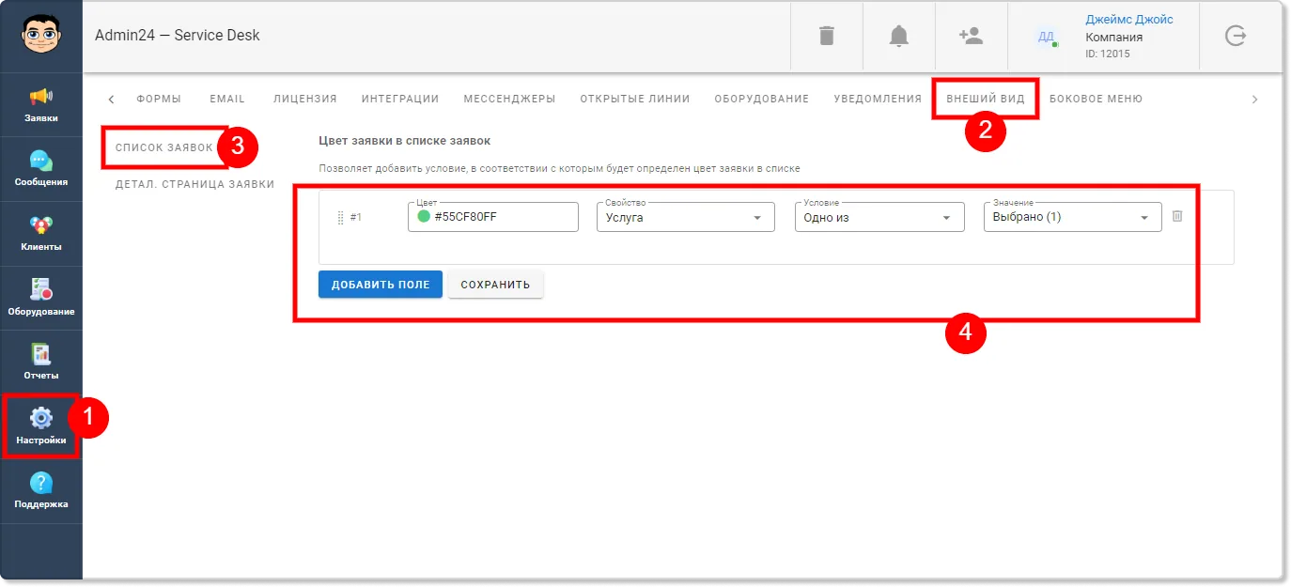The height and width of the screenshot is (587, 1291).
Task: Click the add user icon
Action: tap(971, 36)
